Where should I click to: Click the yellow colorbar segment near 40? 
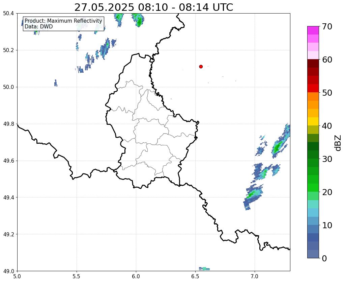point(313,121)
